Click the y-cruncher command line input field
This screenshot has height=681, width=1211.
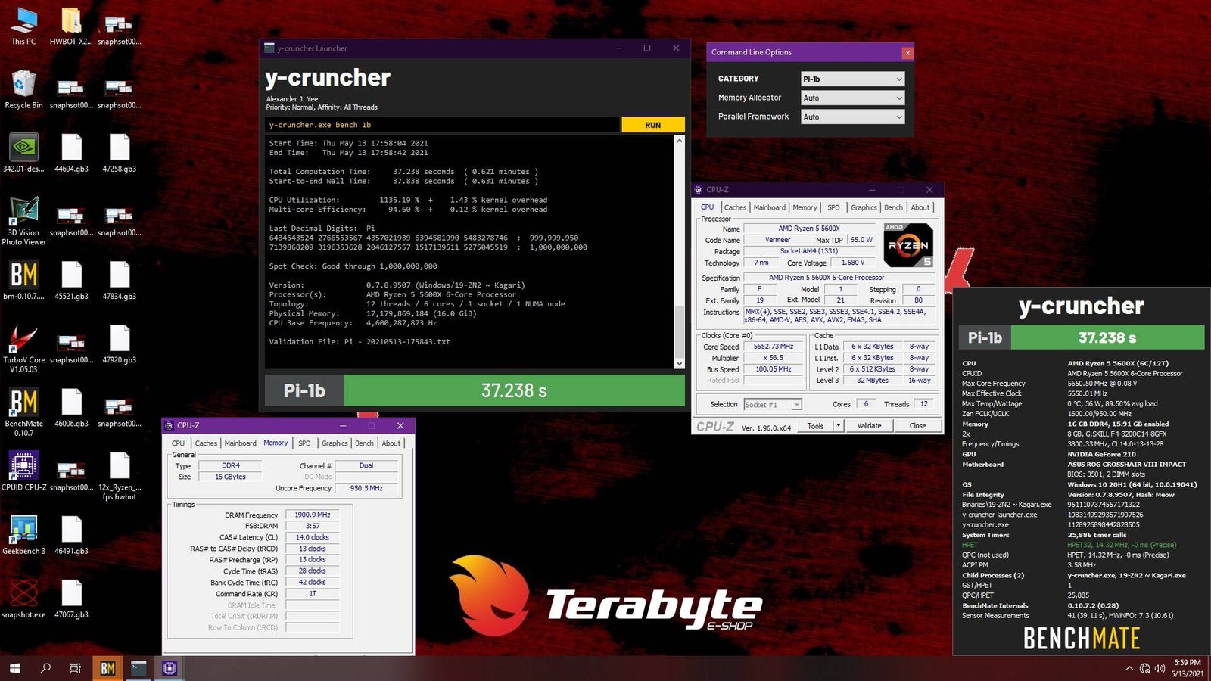click(x=443, y=125)
